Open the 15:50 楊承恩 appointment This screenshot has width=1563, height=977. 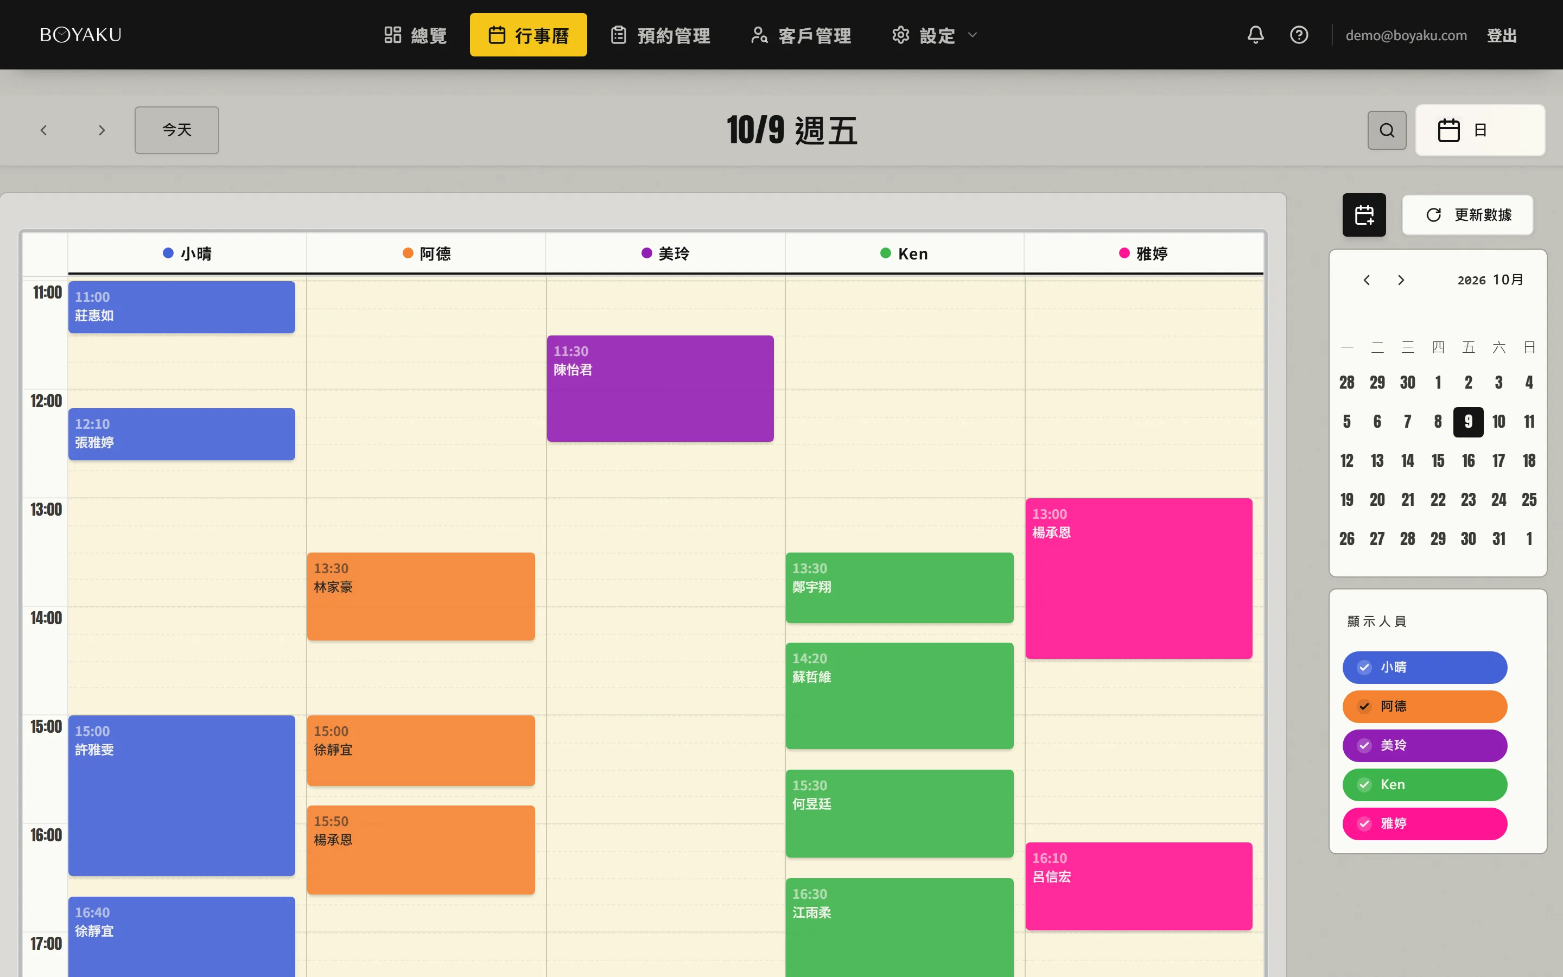coord(421,849)
